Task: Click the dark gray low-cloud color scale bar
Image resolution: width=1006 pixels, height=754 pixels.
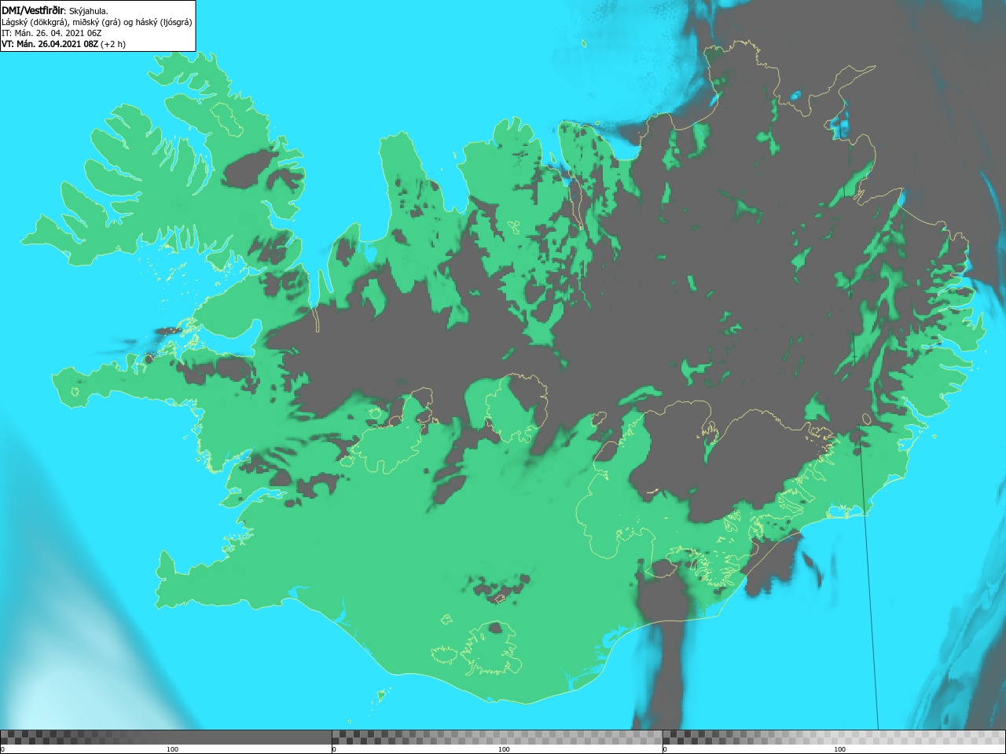Action: (166, 737)
